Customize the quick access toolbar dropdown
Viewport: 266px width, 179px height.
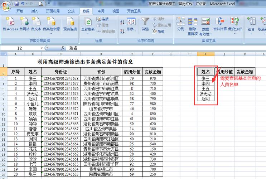[x=49, y=3]
